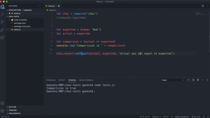Click 'notEqual' on line 11

82,53
